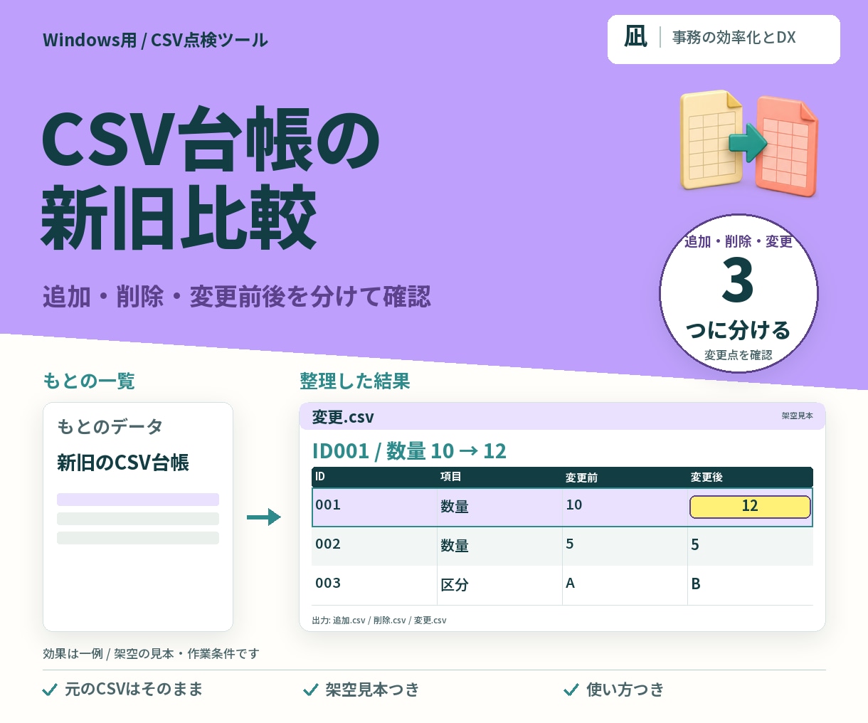Screen dimensions: 868x723
Task: Click the 架空見本つき feature text
Action: (x=373, y=690)
